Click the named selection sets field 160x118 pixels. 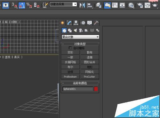tap(61, 4)
